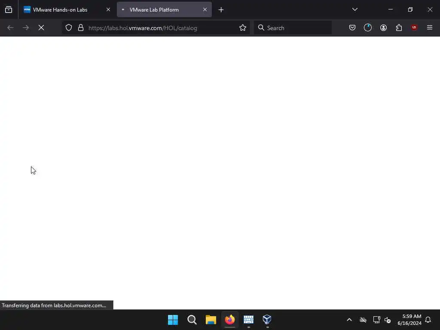The image size is (440, 330).
Task: Open the Windows Start menu
Action: (173, 320)
